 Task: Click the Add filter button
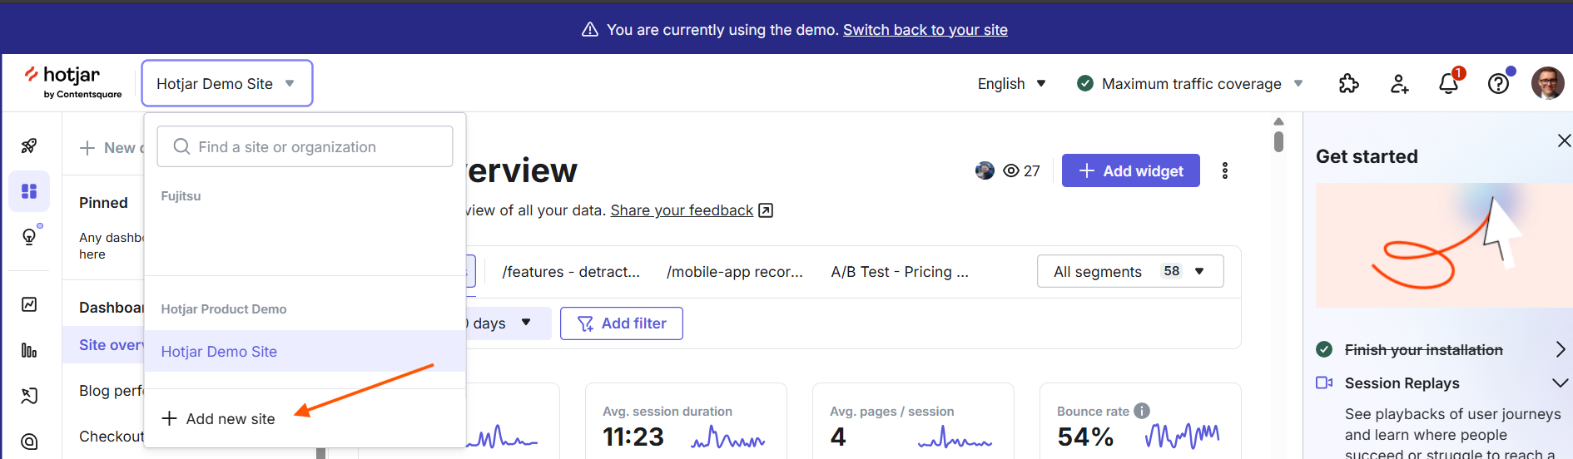(622, 323)
